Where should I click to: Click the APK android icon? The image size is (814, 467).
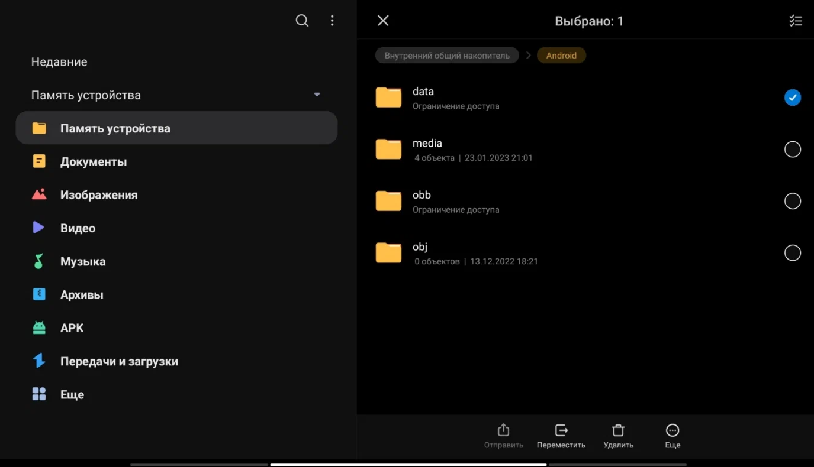click(x=39, y=327)
